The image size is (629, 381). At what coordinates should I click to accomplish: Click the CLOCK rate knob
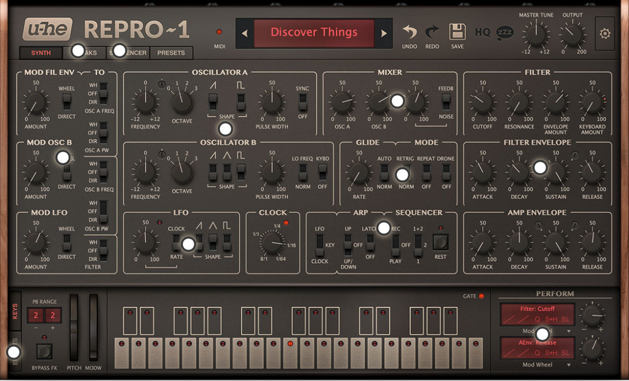coord(272,243)
